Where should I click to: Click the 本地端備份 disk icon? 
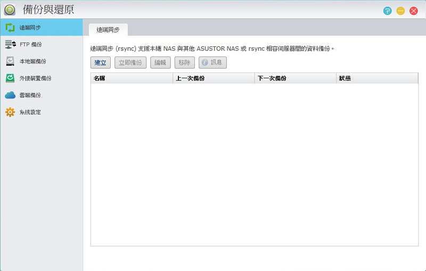[x=10, y=61]
